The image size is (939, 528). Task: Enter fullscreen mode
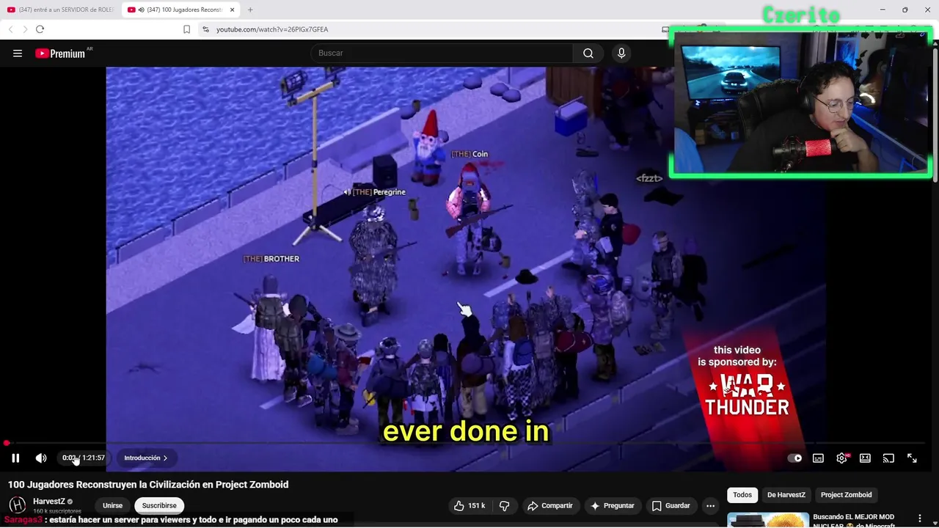pyautogui.click(x=912, y=458)
